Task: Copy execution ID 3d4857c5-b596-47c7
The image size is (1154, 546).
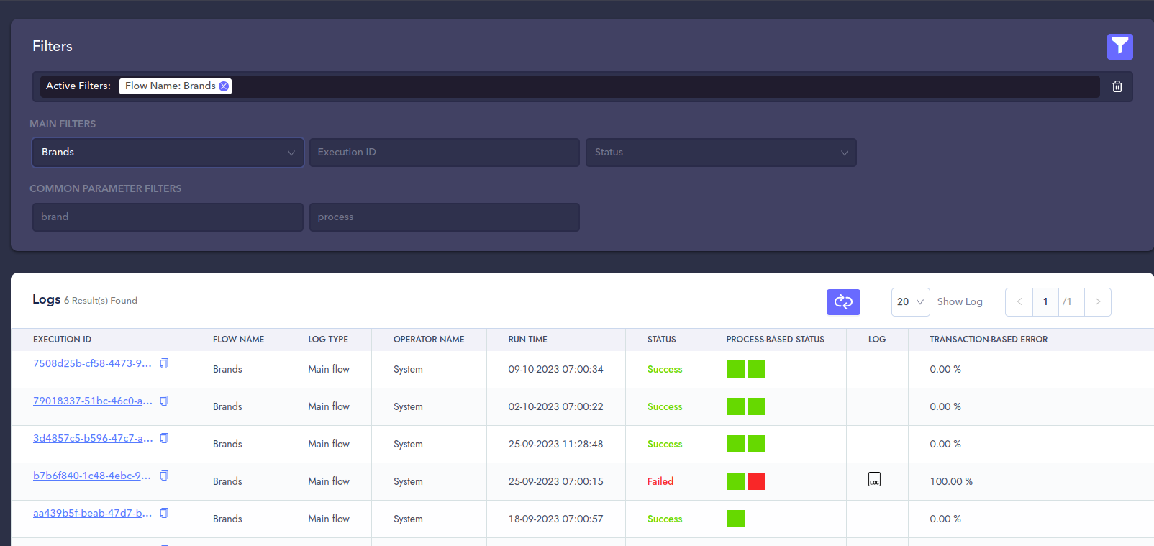Action: pos(164,438)
